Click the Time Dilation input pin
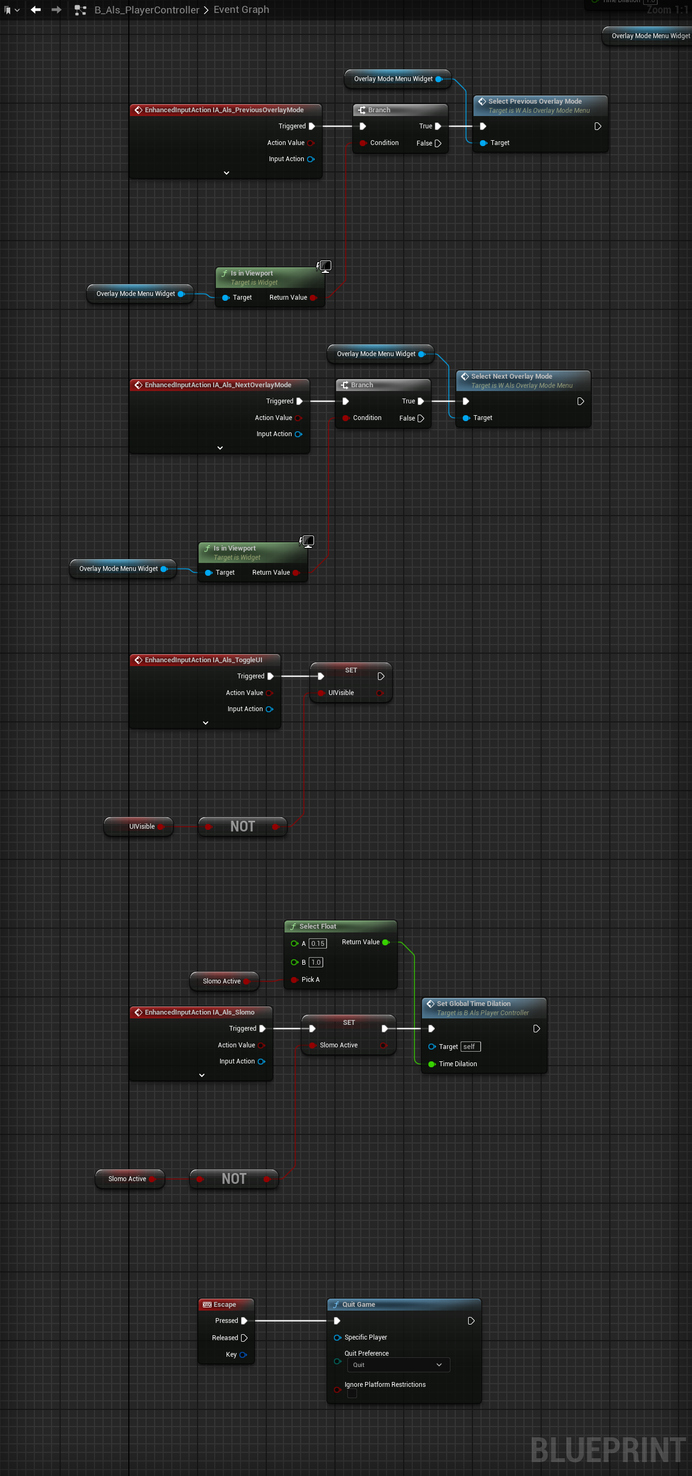 pos(432,1064)
